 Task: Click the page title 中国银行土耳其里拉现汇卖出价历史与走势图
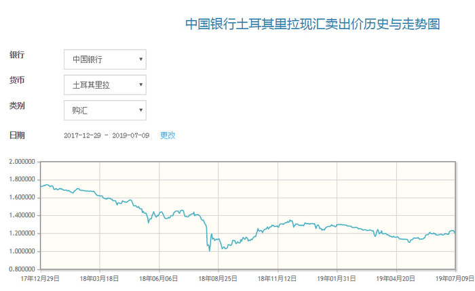click(x=313, y=24)
